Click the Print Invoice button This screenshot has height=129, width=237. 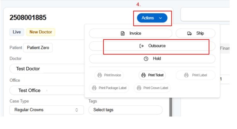[109, 75]
